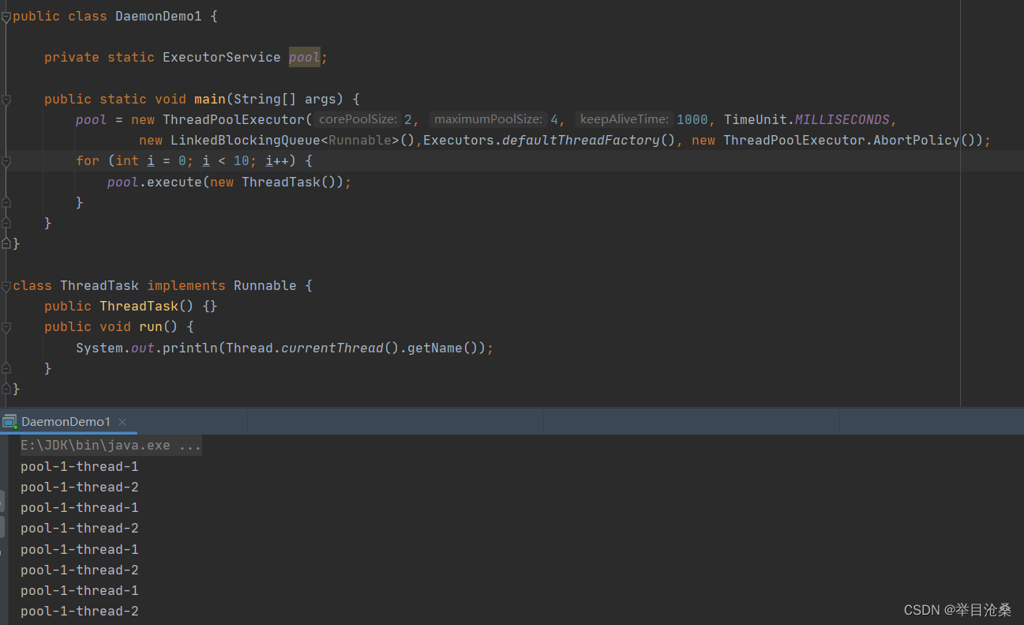Click the highlighted pool field declaration
The width and height of the screenshot is (1024, 625).
tap(305, 58)
